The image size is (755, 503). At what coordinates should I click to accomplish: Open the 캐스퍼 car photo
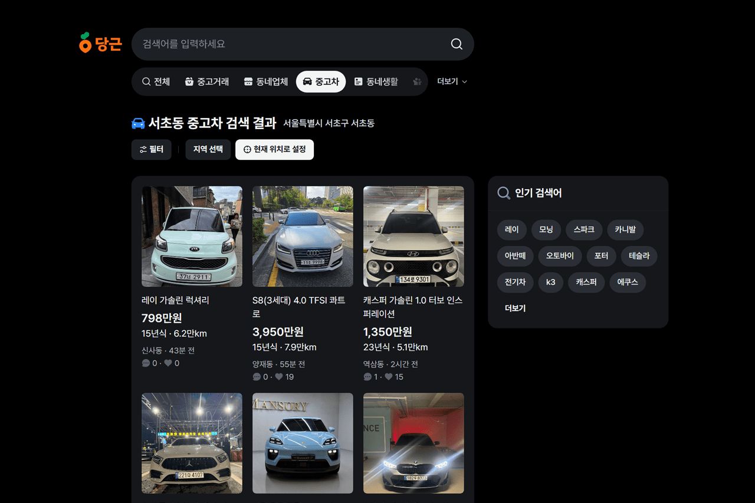413,236
